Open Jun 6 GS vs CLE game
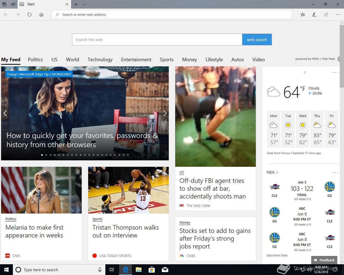 302,216
